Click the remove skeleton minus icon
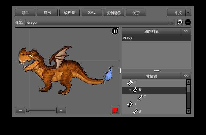The width and height of the screenshot is (206, 135). click(188, 22)
